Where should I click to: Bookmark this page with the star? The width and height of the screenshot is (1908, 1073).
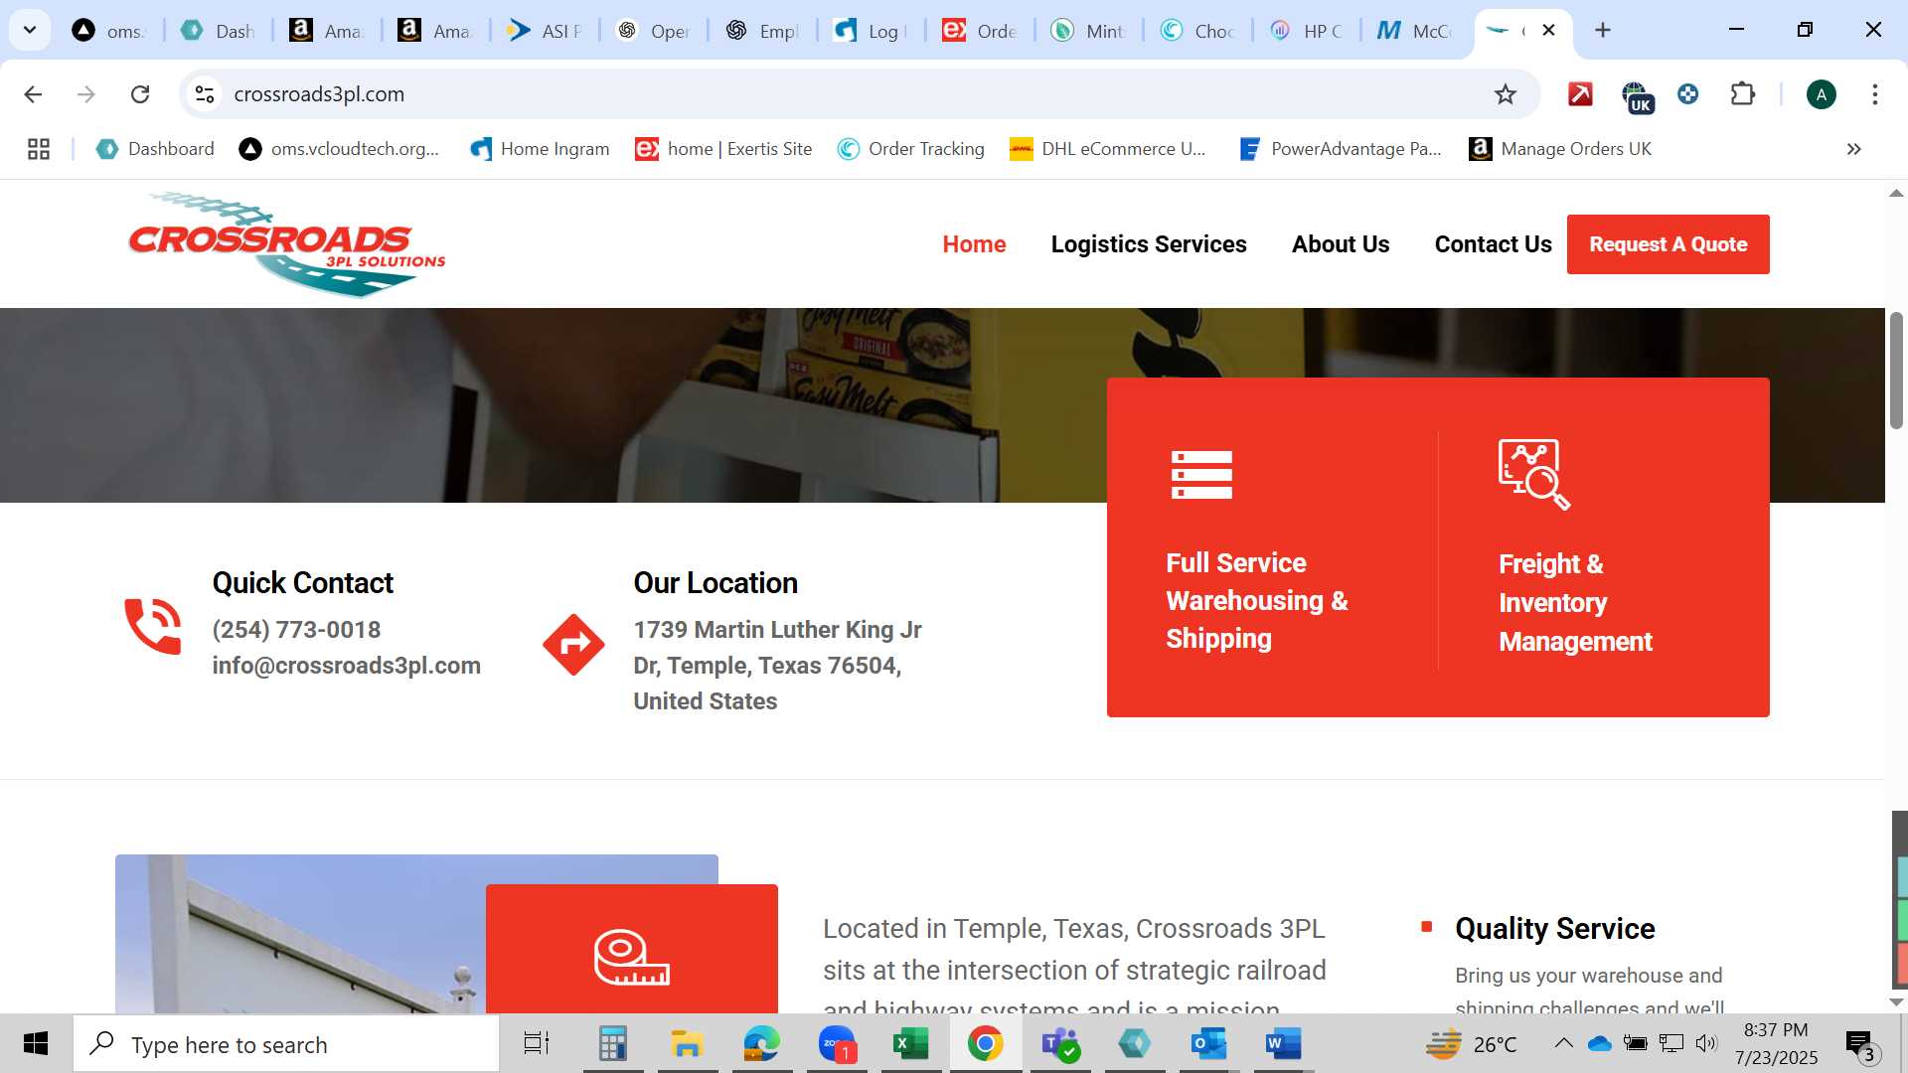click(x=1506, y=94)
